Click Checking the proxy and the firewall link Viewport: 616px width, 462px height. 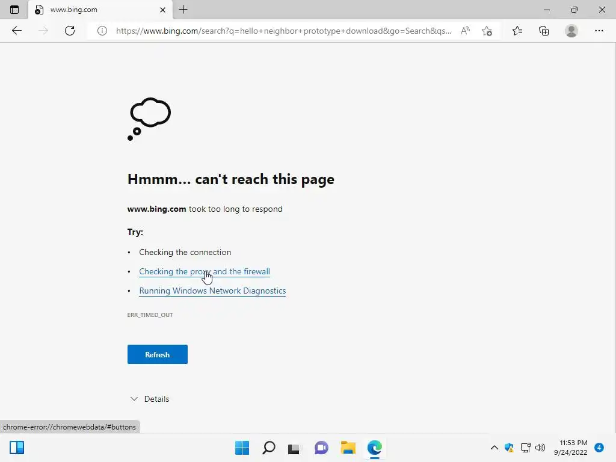[x=205, y=271]
